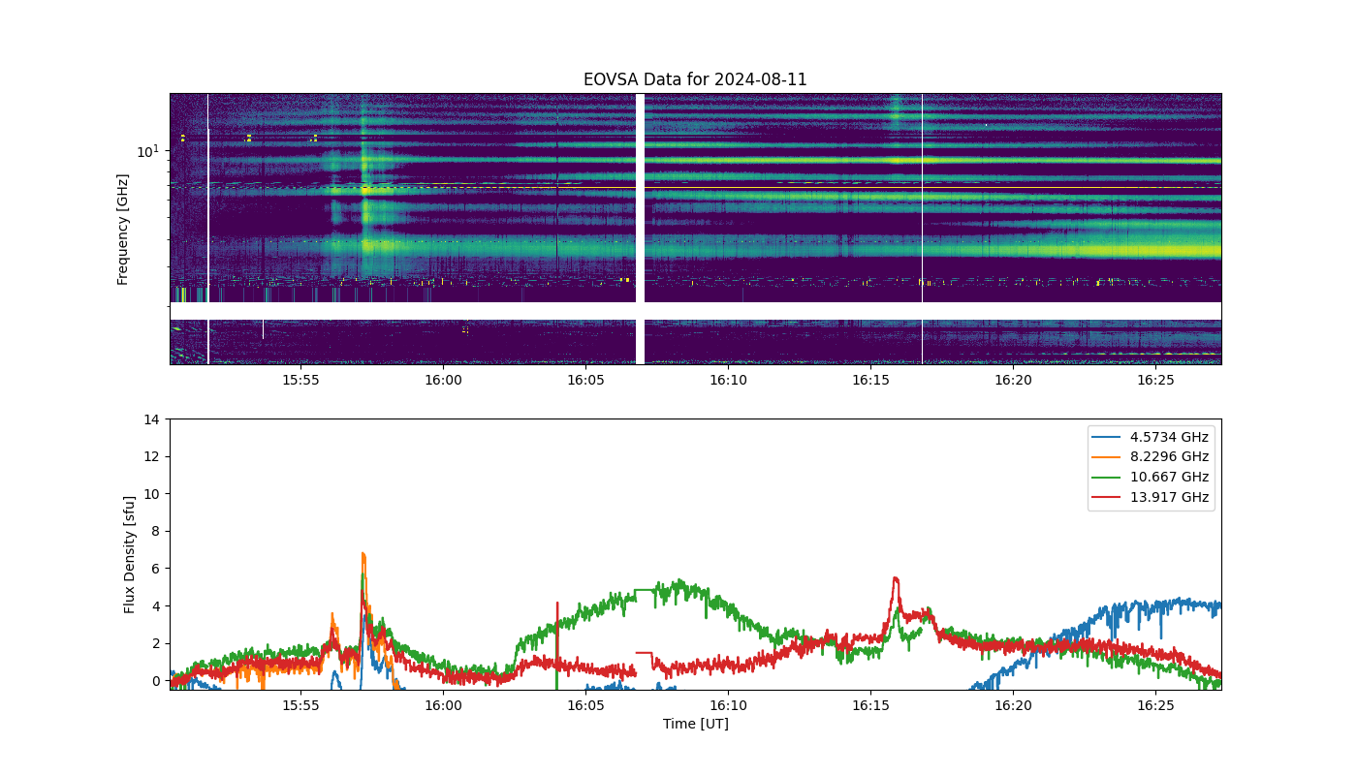
Task: Click the 16:05 tick label under the spectrogram
Action: pyautogui.click(x=585, y=380)
